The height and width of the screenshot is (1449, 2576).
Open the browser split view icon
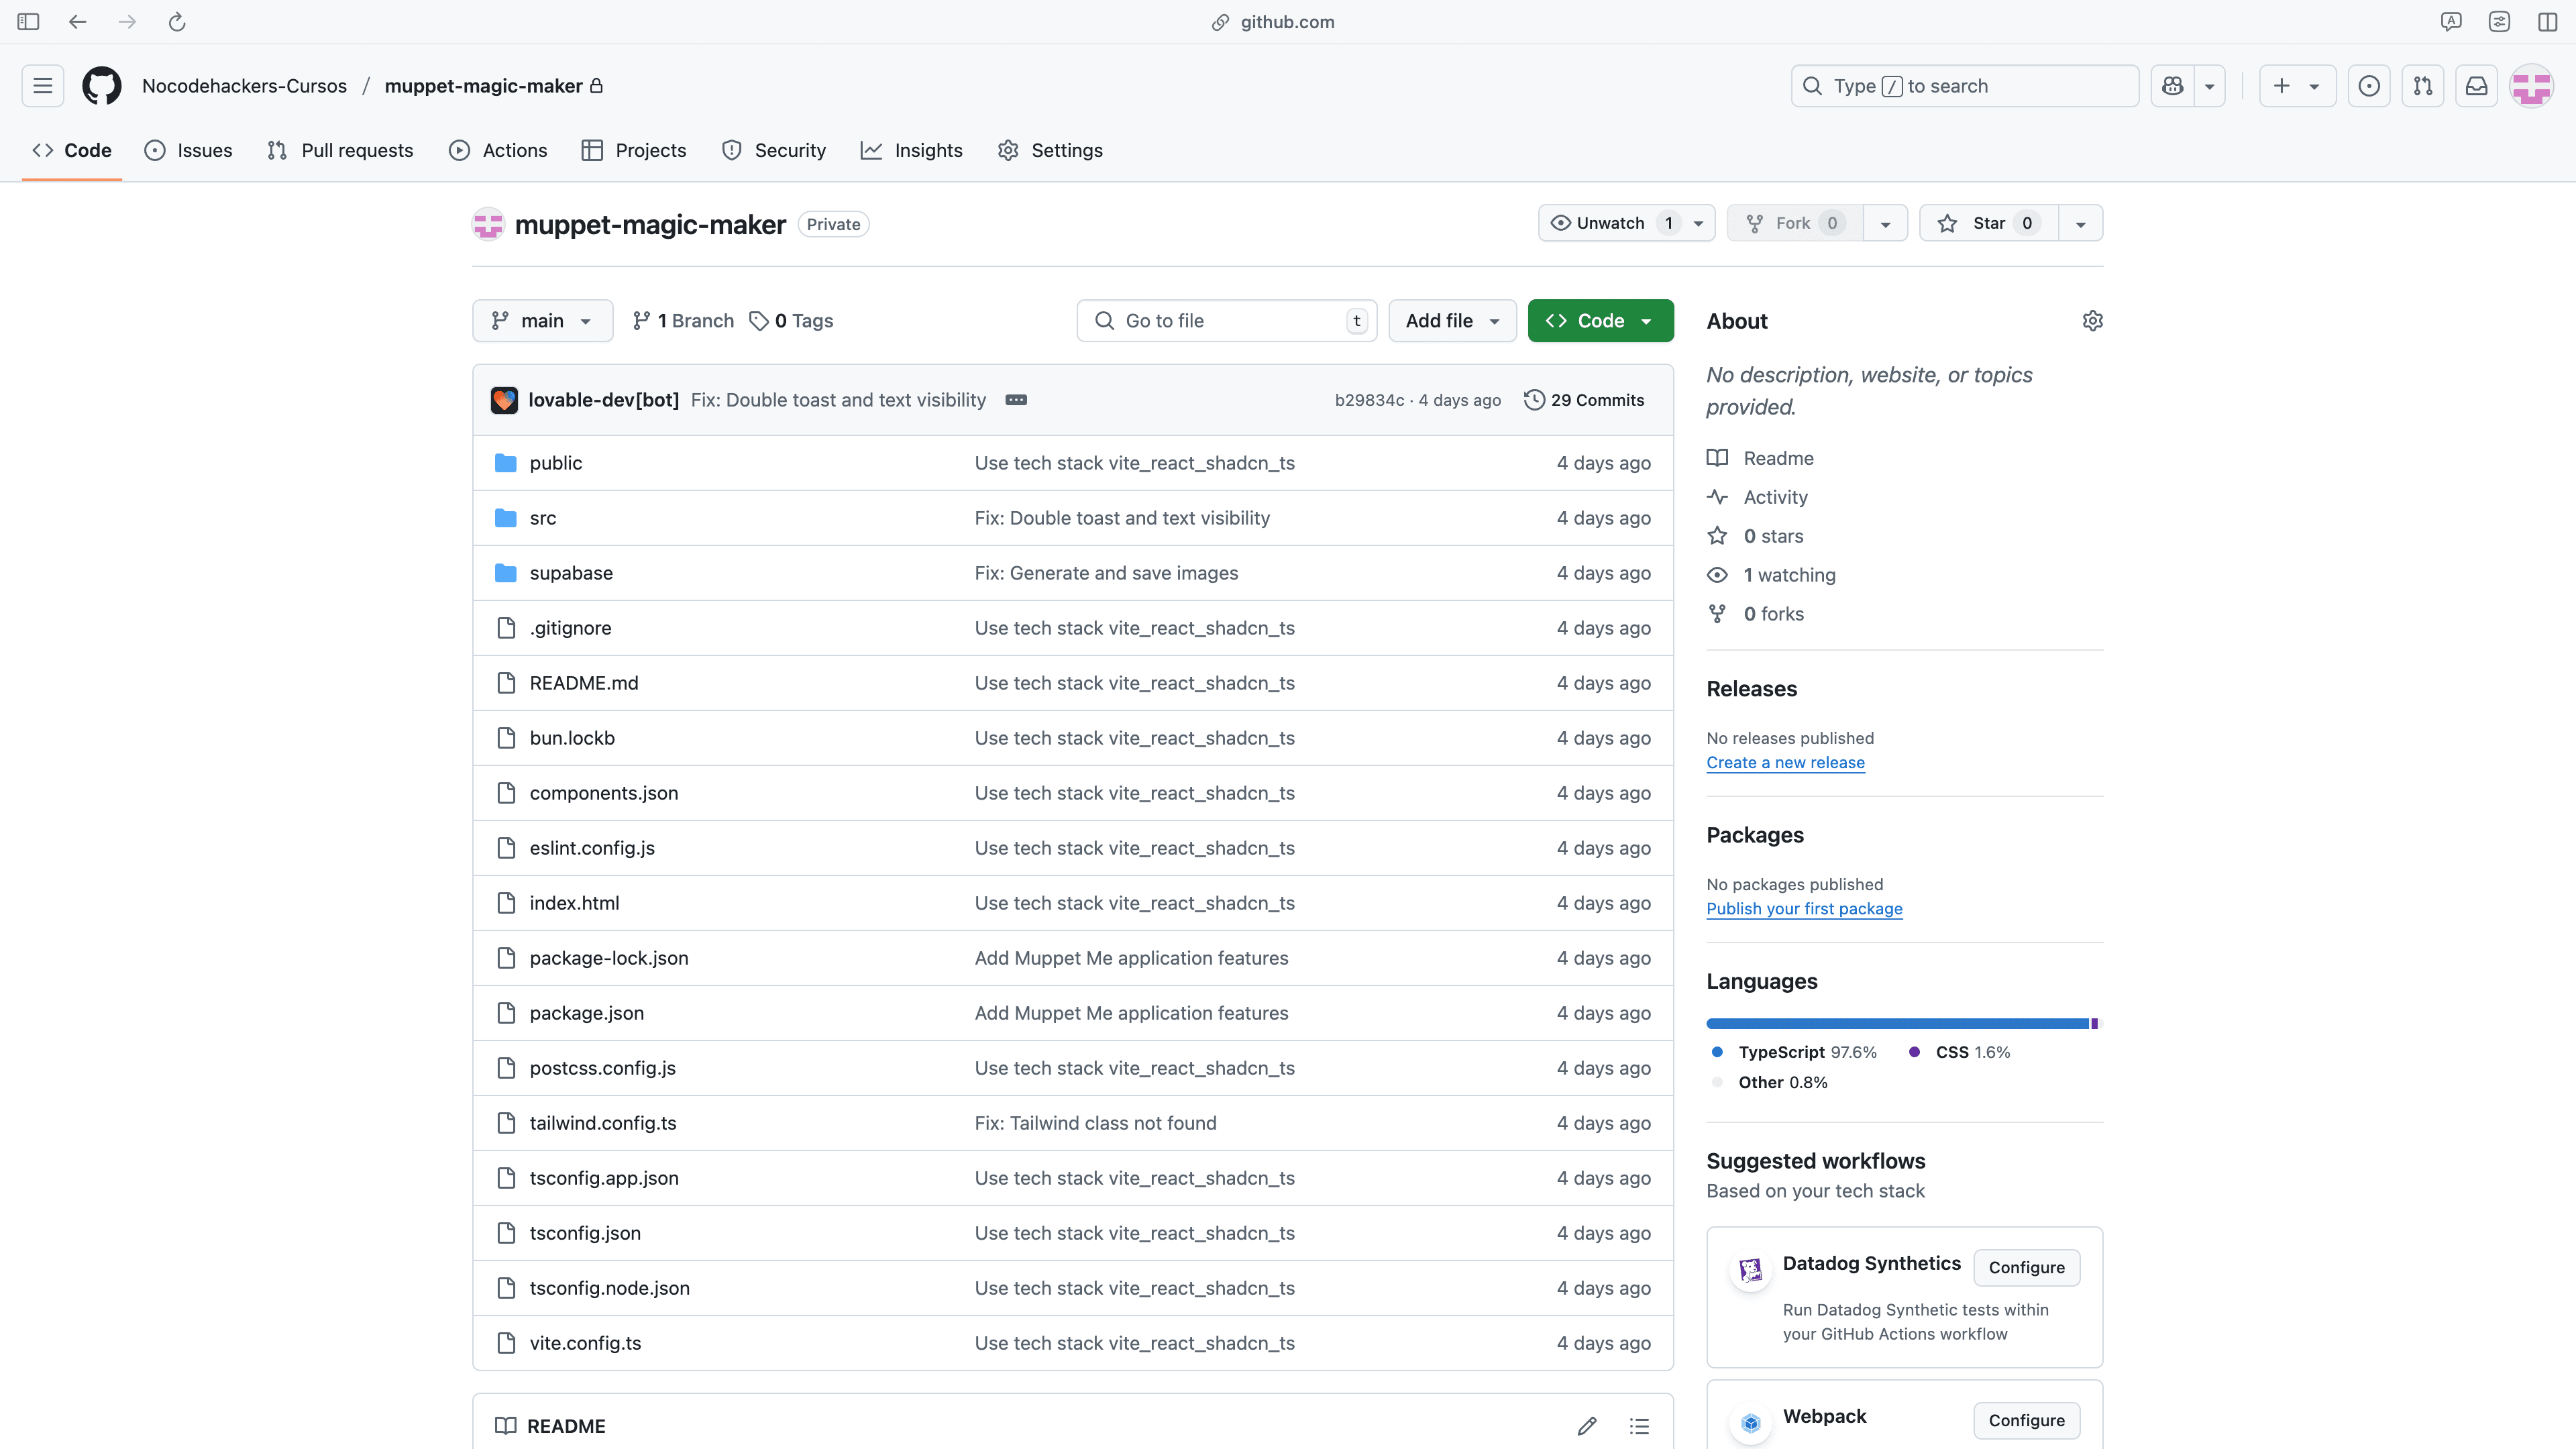(2548, 22)
